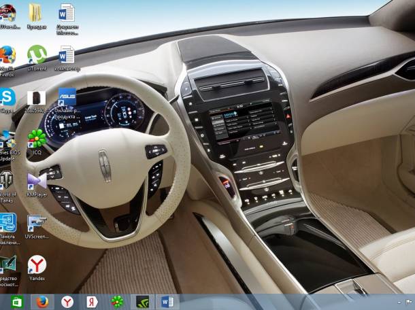415x310 pixels.
Task: Launch Yandex browser from the desktop
Action: click(37, 264)
